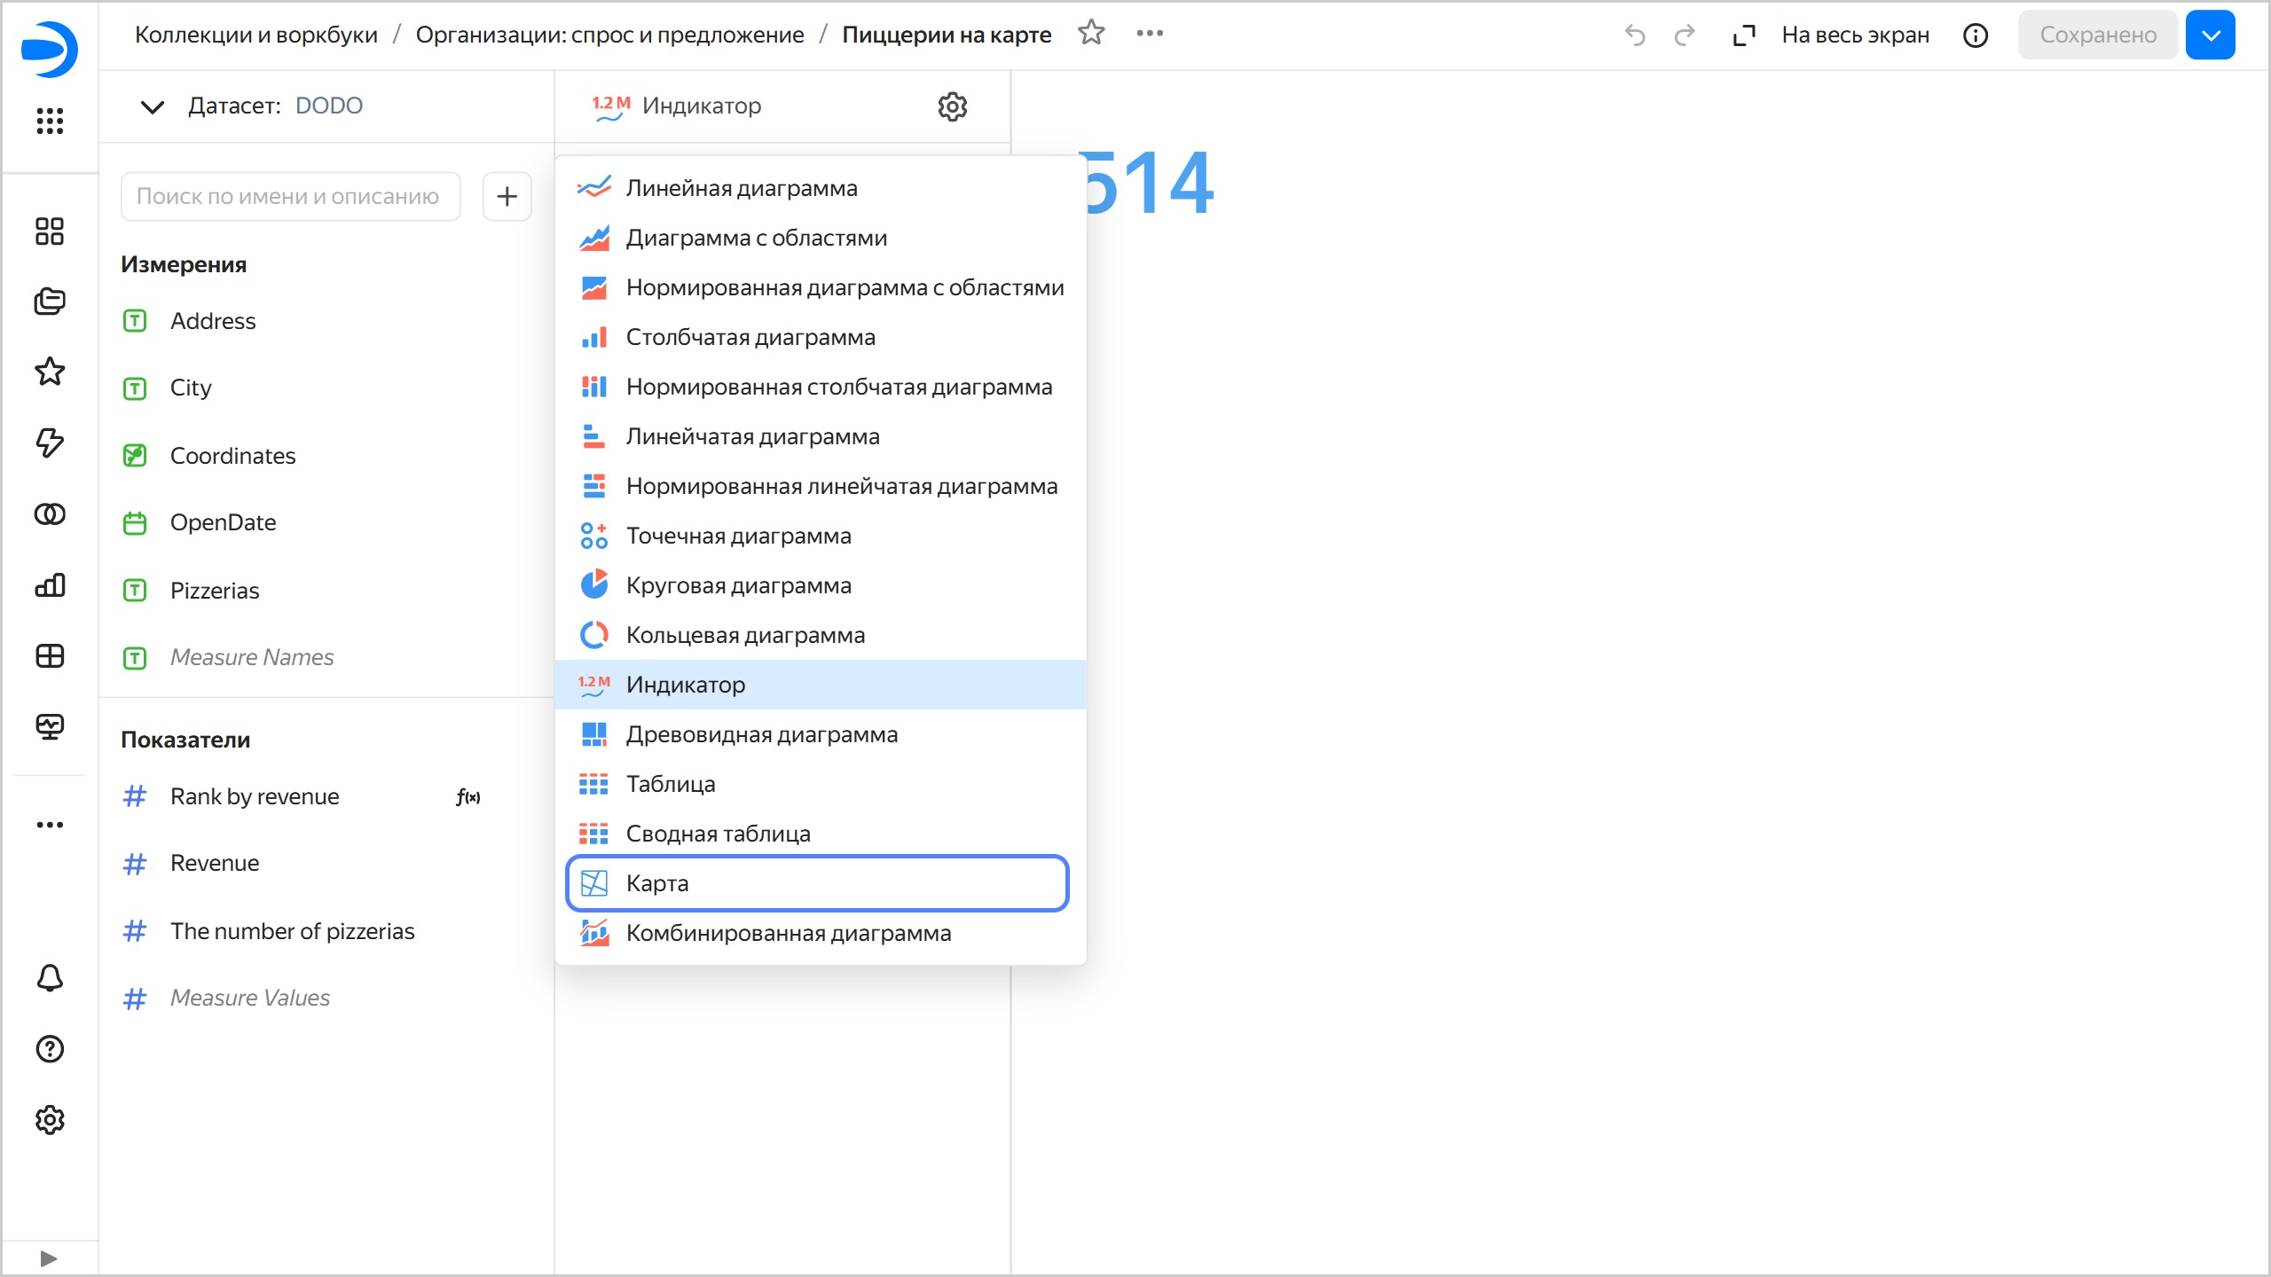
Task: Open help question mark icon
Action: (x=50, y=1049)
